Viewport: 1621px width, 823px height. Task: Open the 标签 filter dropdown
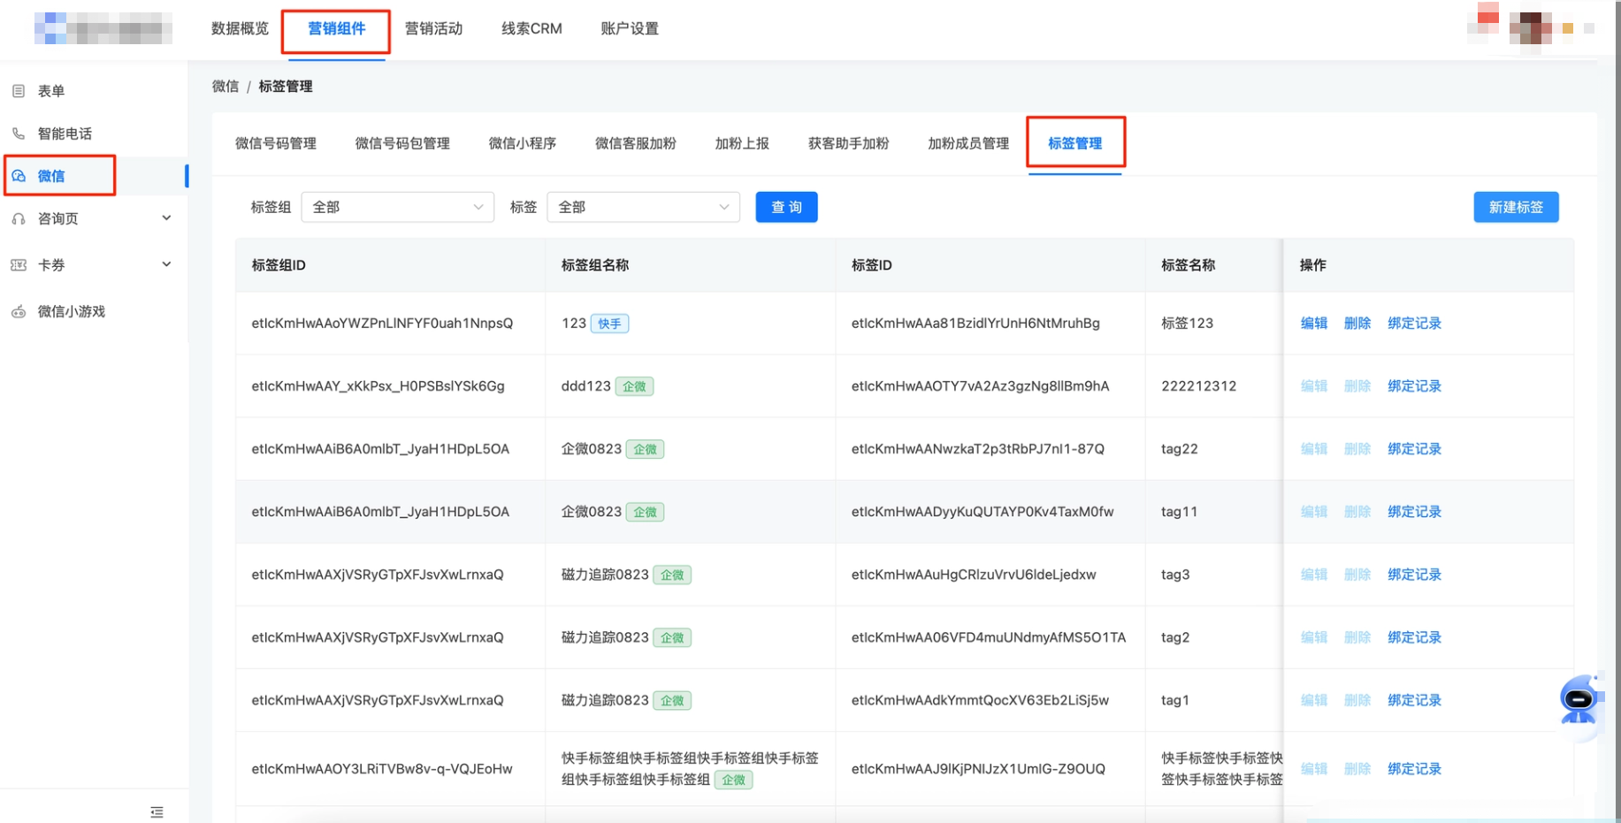click(x=643, y=207)
